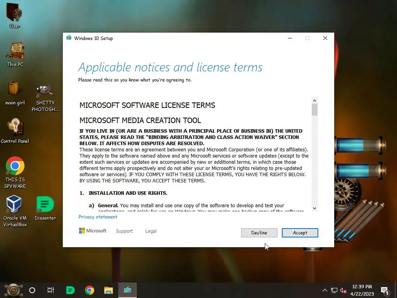Select the SHITTY PHOTOSH... GIMP shortcut

[45, 98]
